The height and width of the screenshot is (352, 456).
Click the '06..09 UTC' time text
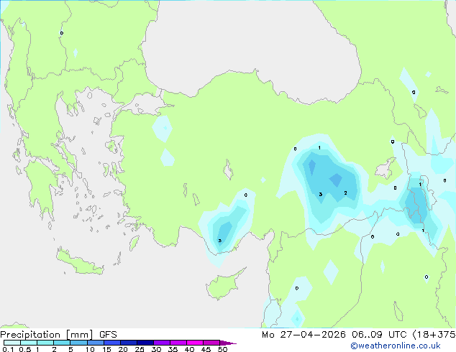379,335
